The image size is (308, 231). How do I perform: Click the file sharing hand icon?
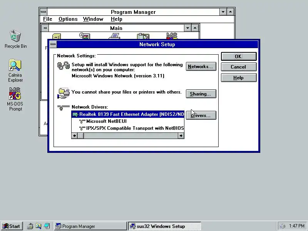pos(63,93)
